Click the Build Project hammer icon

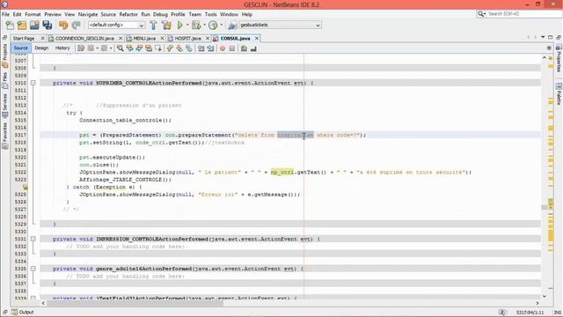point(153,26)
